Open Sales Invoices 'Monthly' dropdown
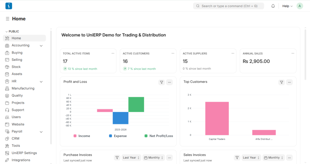This screenshot has width=310, height=164. (274, 158)
